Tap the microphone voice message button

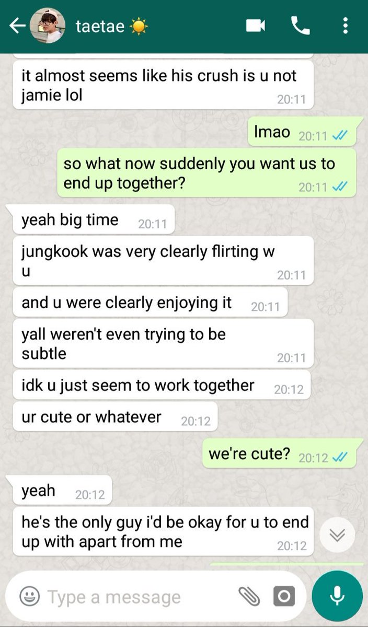pyautogui.click(x=337, y=596)
